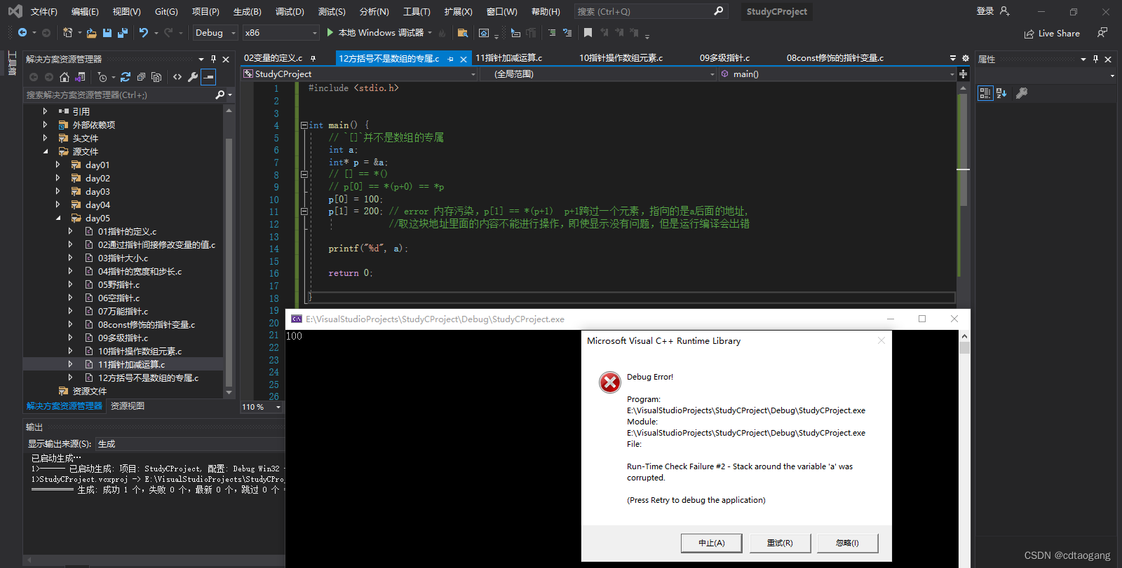Open the main() member dropdown
Image resolution: width=1122 pixels, height=568 pixels.
coord(837,74)
